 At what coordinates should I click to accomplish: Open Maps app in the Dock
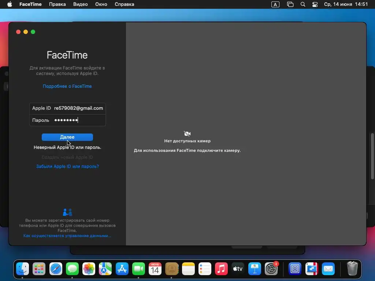tap(105, 269)
